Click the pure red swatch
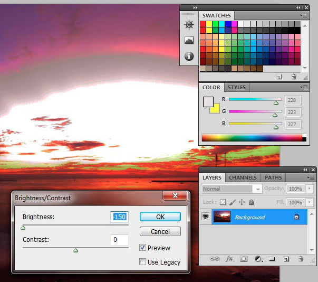 coord(203,24)
